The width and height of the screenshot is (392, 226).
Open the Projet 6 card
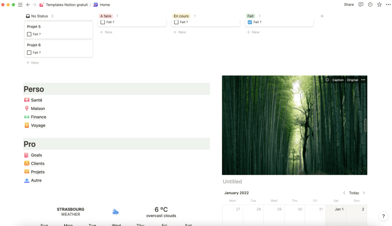click(x=59, y=48)
